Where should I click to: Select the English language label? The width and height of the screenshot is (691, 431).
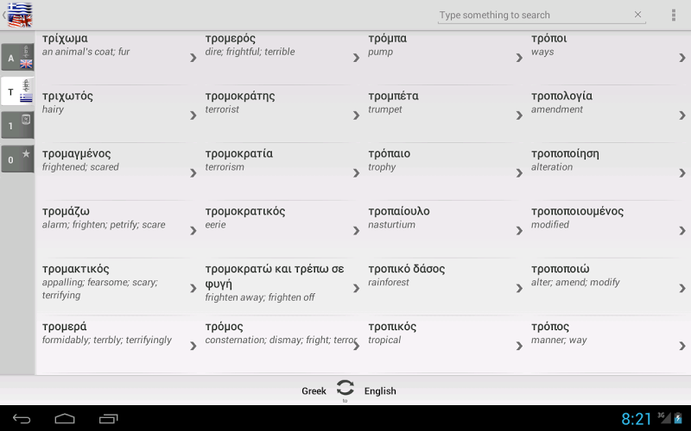[380, 391]
